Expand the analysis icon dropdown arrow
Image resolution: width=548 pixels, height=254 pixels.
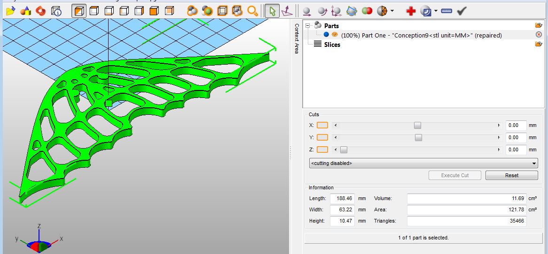436,11
